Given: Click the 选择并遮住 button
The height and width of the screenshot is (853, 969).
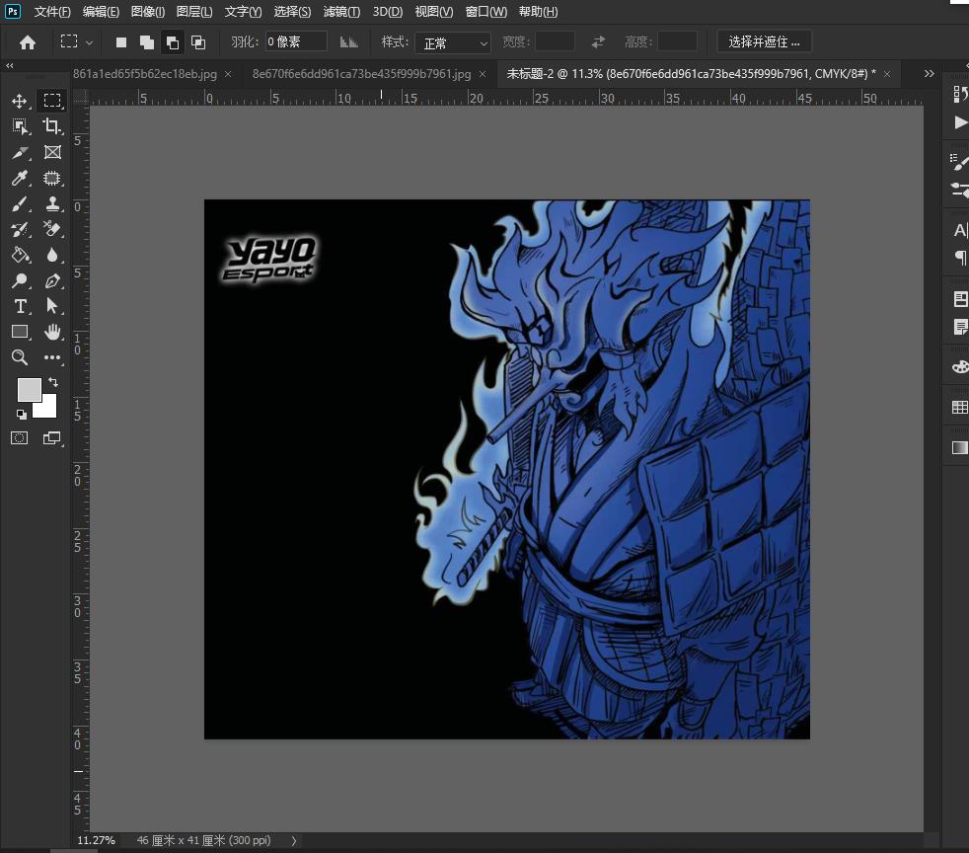Looking at the screenshot, I should 765,41.
